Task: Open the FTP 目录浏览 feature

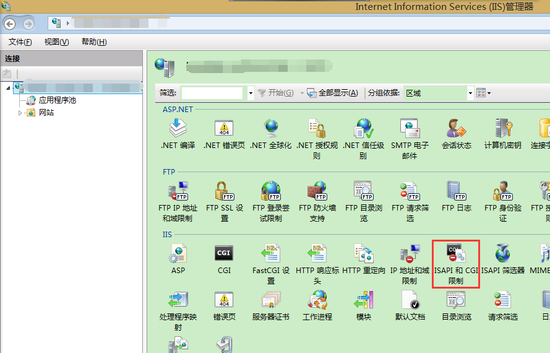Action: click(x=363, y=202)
